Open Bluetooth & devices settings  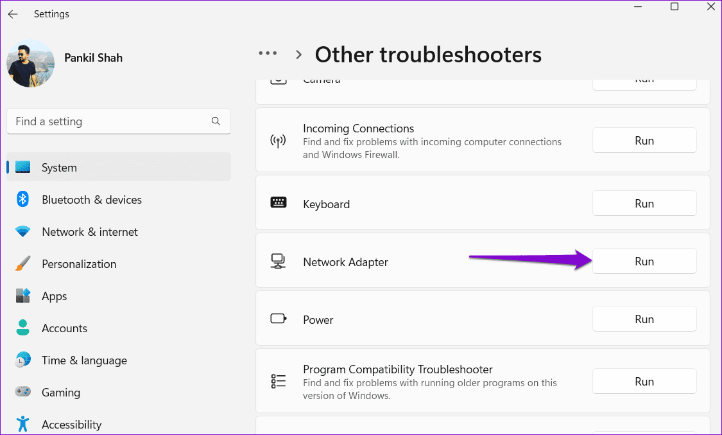[91, 200]
